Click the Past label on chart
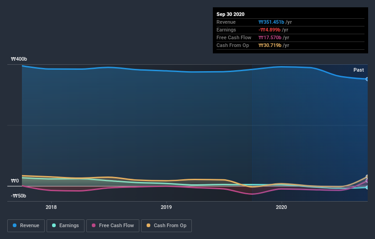 tap(359, 70)
